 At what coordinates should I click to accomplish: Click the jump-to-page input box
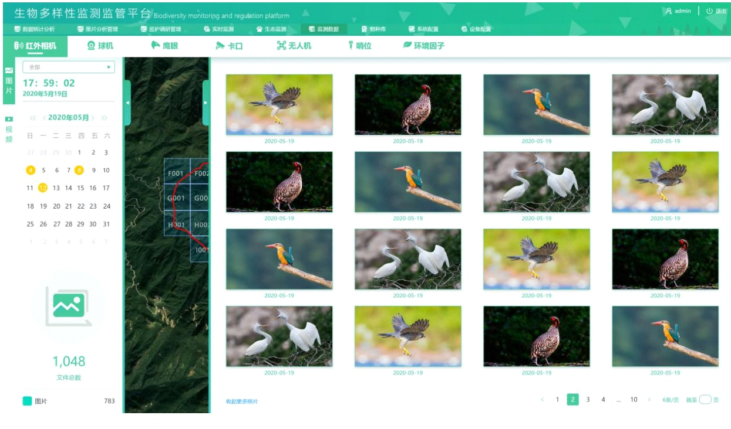[x=705, y=400]
